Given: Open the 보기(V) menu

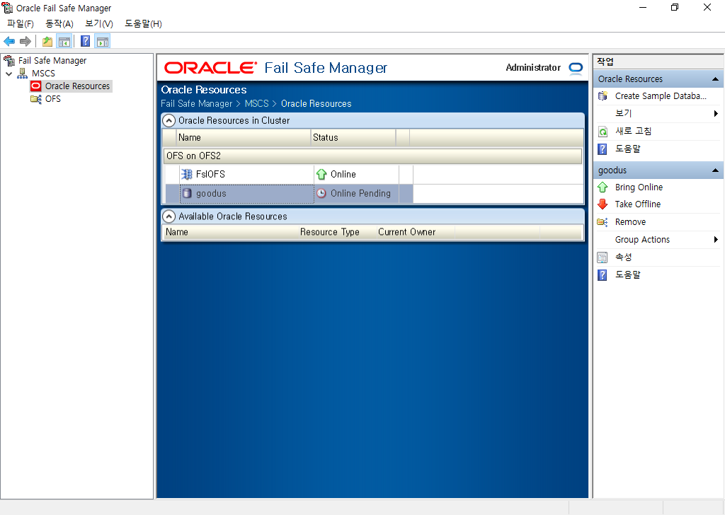Looking at the screenshot, I should (99, 23).
